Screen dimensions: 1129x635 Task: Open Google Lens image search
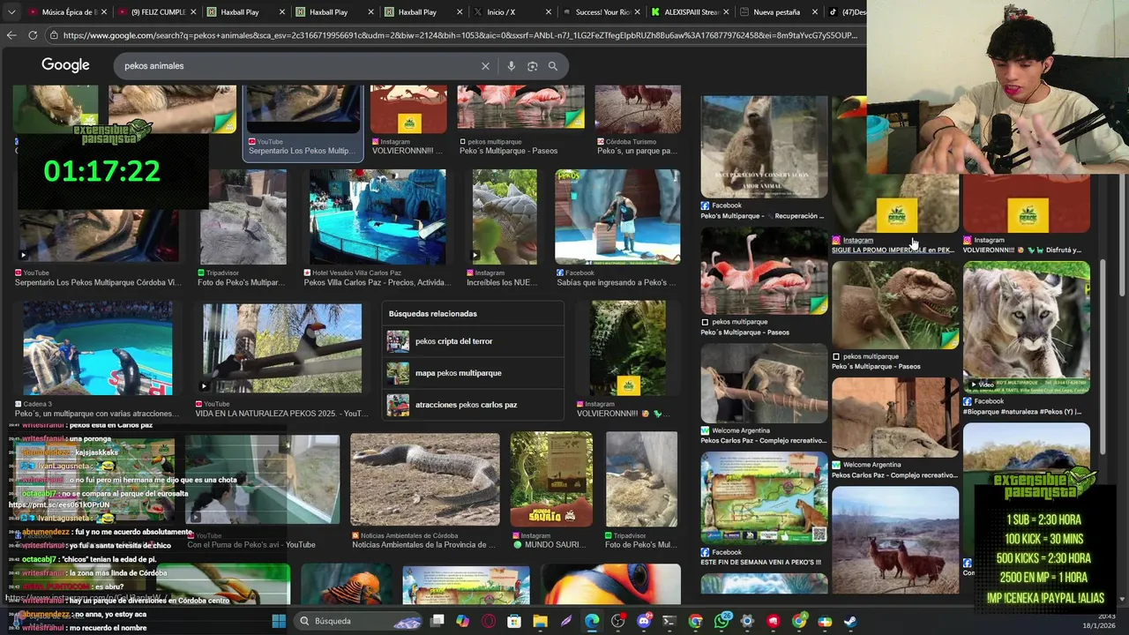click(x=532, y=66)
